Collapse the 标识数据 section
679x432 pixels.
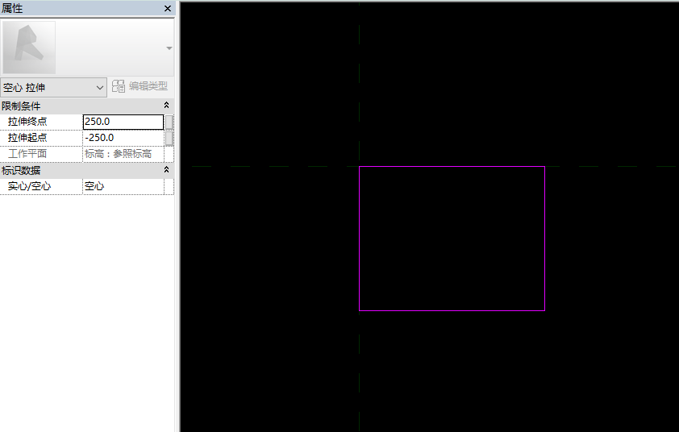coord(167,170)
